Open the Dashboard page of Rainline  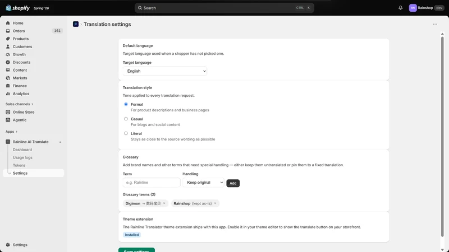point(22,150)
